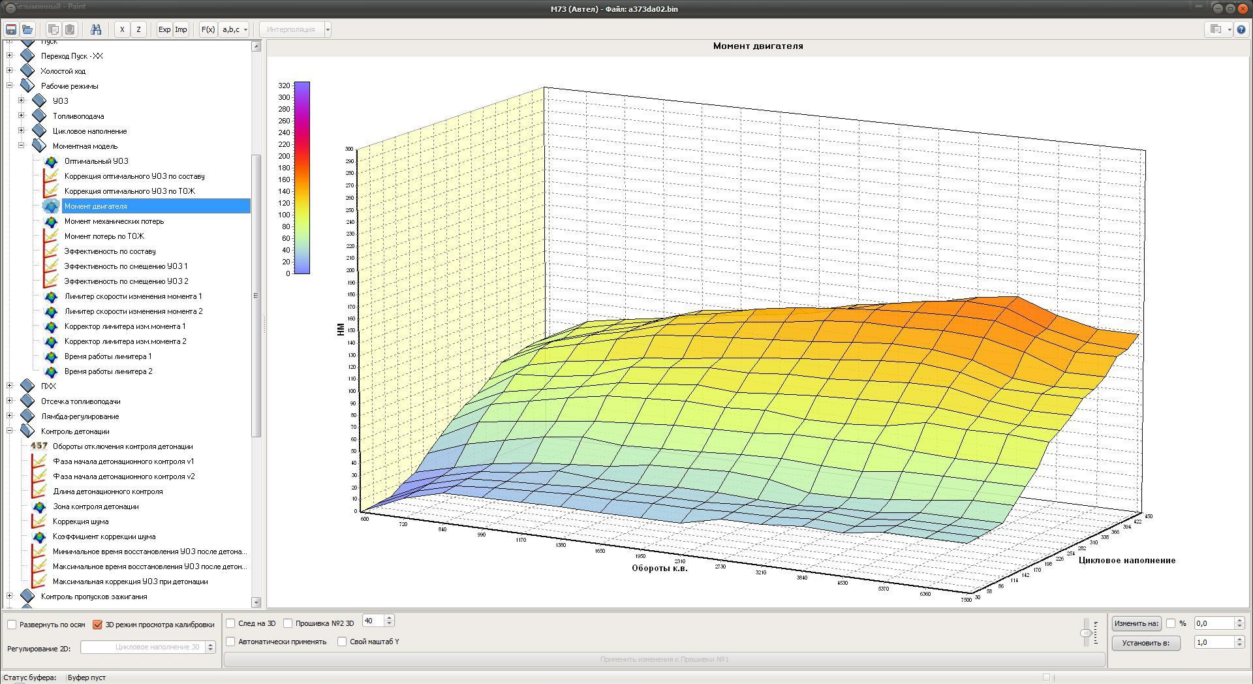Select Момент механических потерь in the tree

coord(114,221)
